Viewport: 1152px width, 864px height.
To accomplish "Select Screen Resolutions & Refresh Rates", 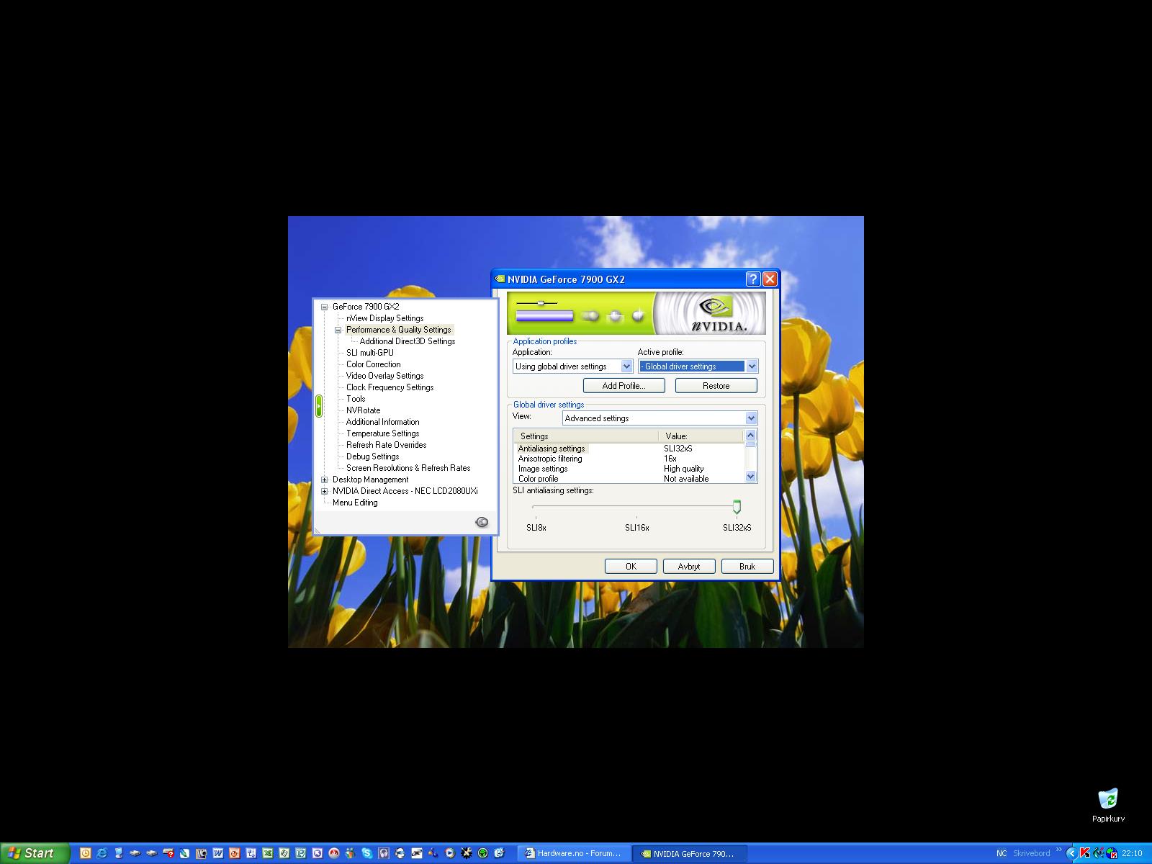I will pos(408,468).
